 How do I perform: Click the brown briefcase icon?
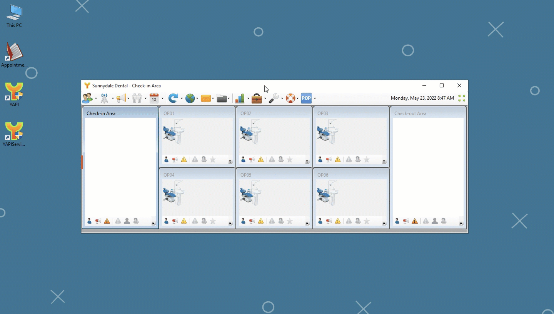click(x=257, y=99)
